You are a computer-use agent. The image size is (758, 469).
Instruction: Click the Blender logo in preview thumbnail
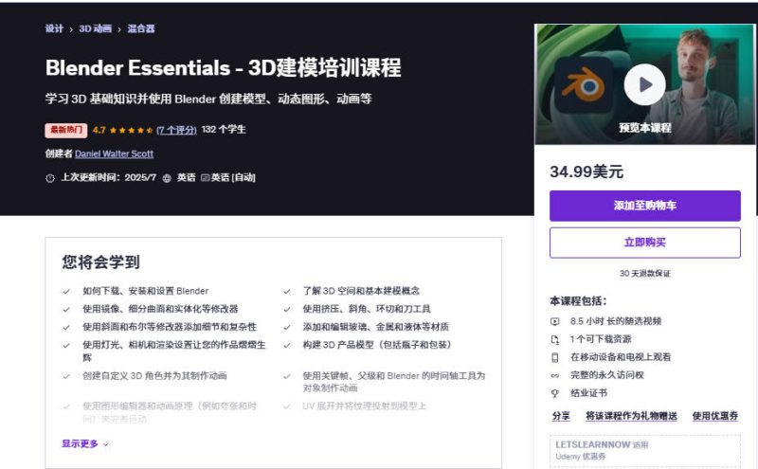[584, 84]
